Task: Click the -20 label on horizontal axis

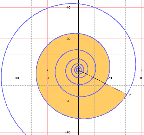Action: click(x=48, y=78)
